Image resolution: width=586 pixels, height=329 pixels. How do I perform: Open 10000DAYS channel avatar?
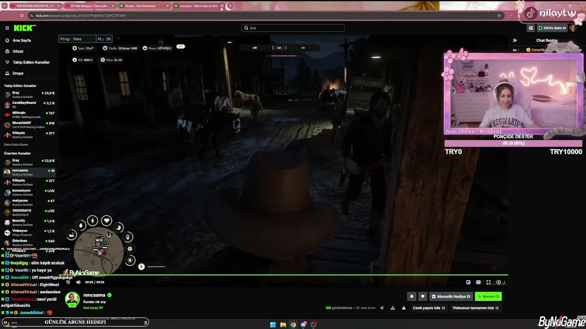[7, 212]
